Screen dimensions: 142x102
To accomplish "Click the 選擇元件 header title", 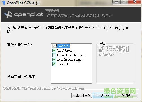I will point(53,11).
